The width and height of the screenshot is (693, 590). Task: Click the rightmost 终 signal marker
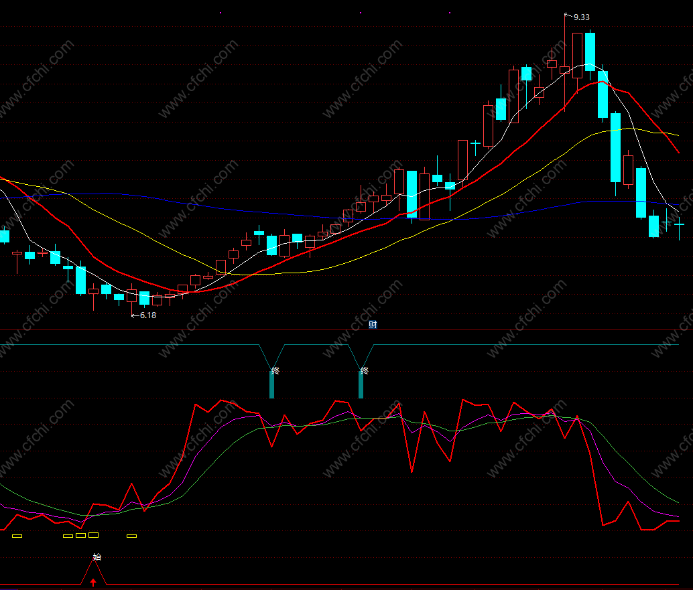point(364,370)
